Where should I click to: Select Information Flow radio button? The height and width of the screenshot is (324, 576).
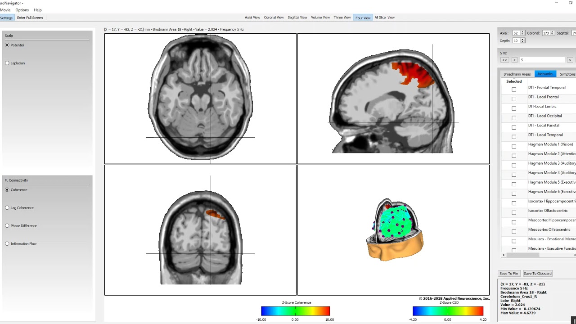tap(7, 244)
